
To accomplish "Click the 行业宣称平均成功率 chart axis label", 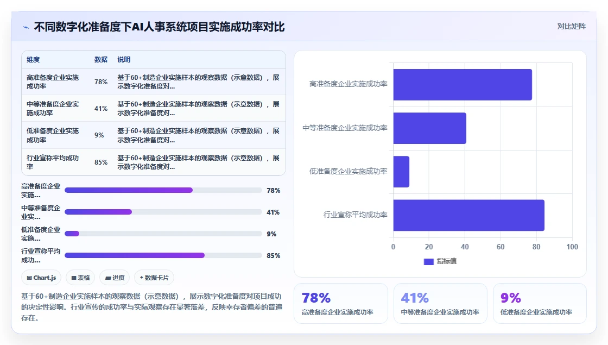I will (x=355, y=215).
